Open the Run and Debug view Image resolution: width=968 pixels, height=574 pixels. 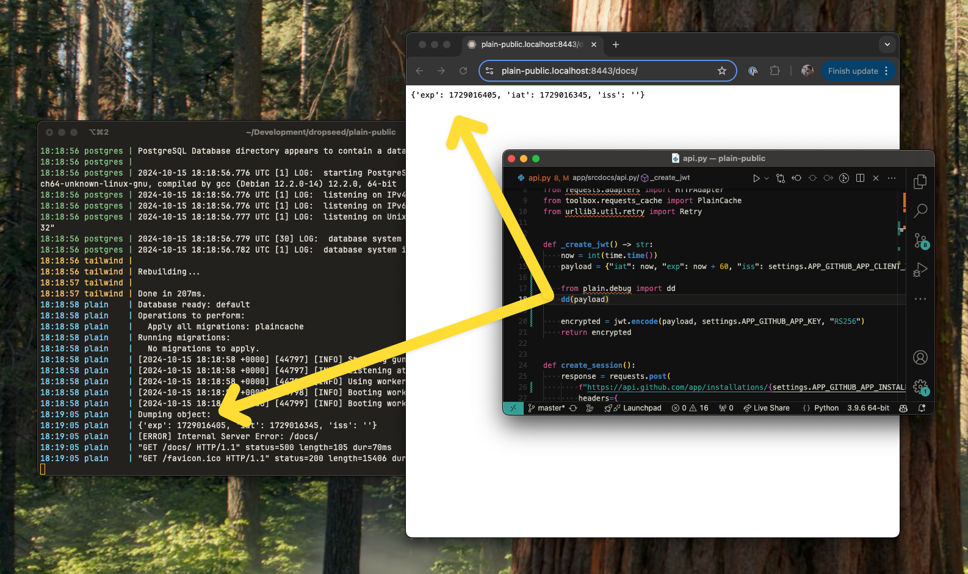tap(920, 270)
